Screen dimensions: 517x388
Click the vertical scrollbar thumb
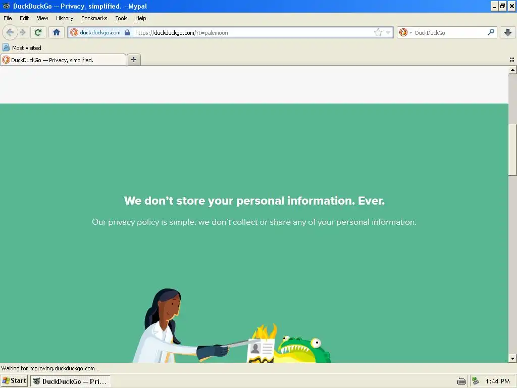pyautogui.click(x=512, y=150)
